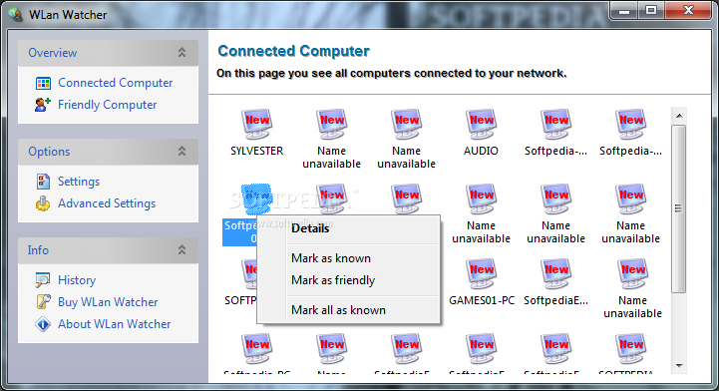
Task: Click the scrollbar down arrow
Action: (679, 366)
